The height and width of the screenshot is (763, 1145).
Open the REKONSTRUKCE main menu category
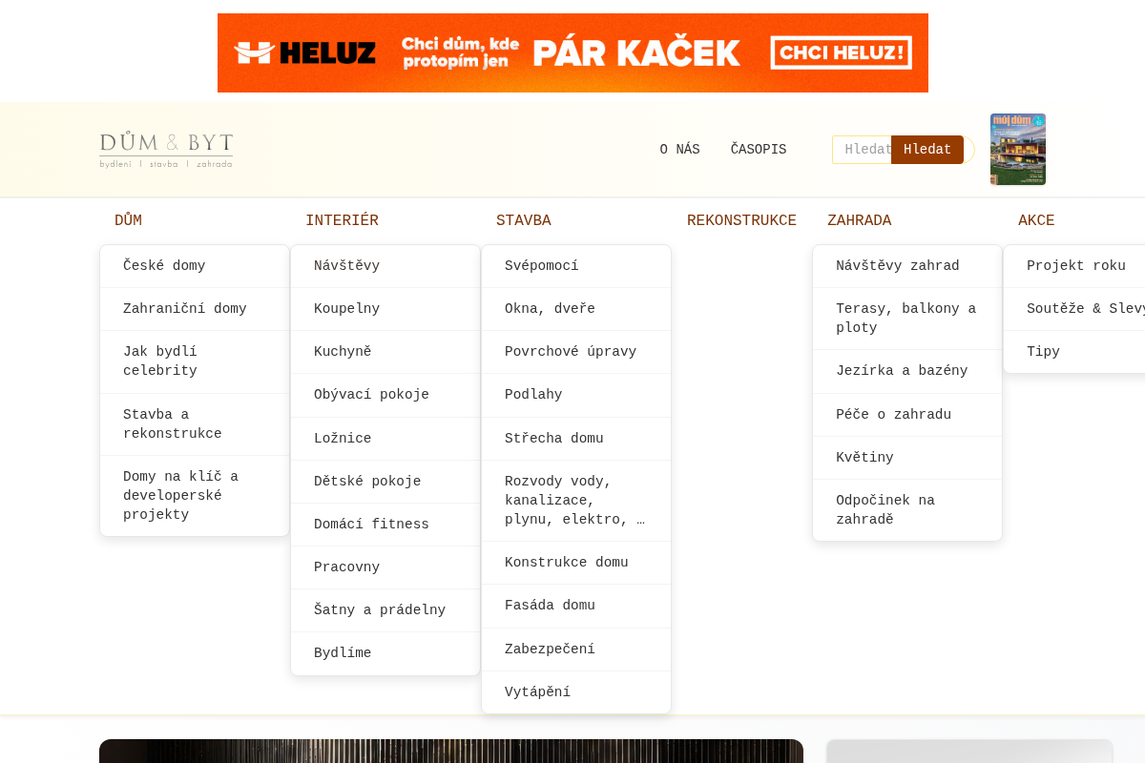point(741,221)
